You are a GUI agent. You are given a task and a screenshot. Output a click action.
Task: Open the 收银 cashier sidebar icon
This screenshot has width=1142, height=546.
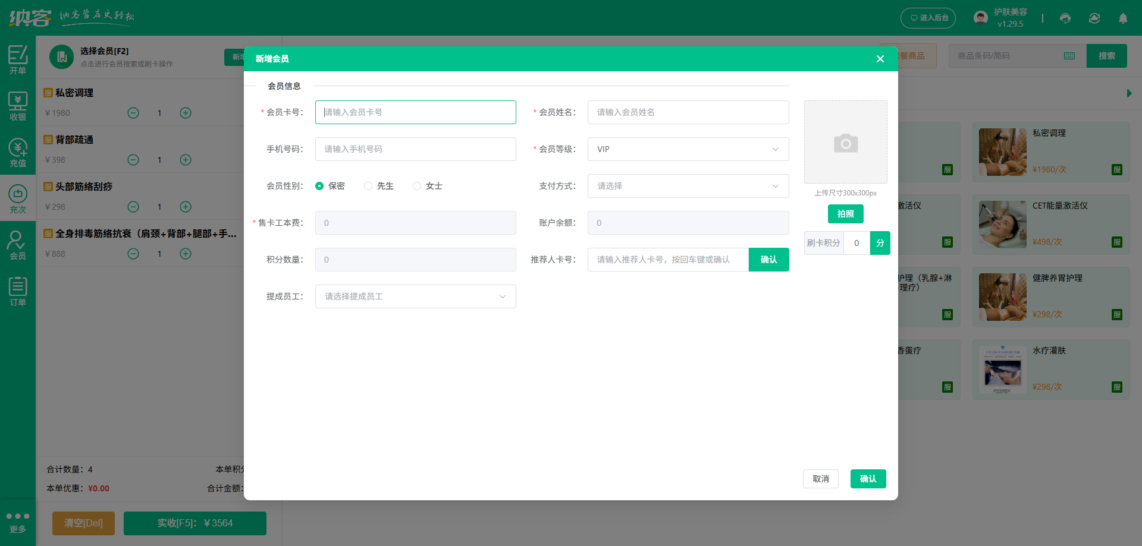[x=18, y=106]
